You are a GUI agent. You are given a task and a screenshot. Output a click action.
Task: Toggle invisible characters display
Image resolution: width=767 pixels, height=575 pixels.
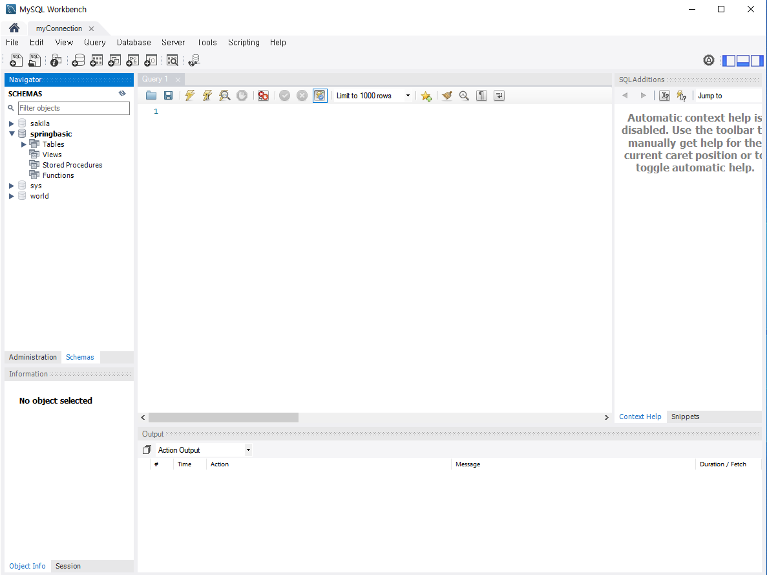(x=482, y=96)
